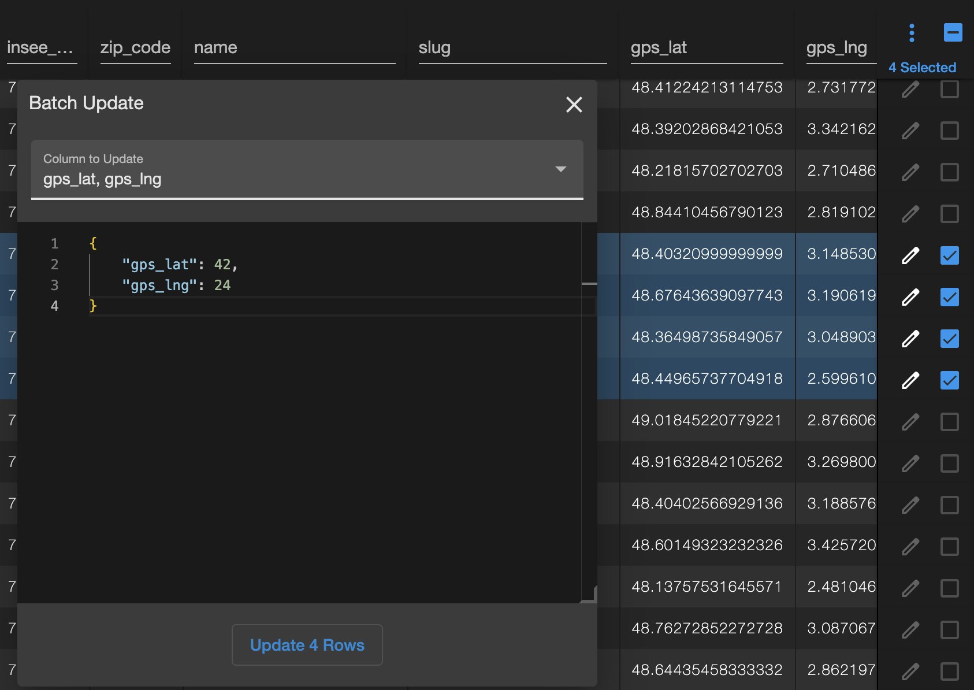Click line 3 gps_lng value in editor
The image size is (974, 690).
[222, 285]
